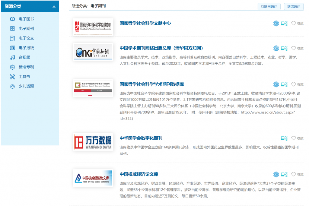Viewport: 309px width, 206px height.
Task: Open the 中国学术期刊网络出版总库 title link
Action: [161, 48]
